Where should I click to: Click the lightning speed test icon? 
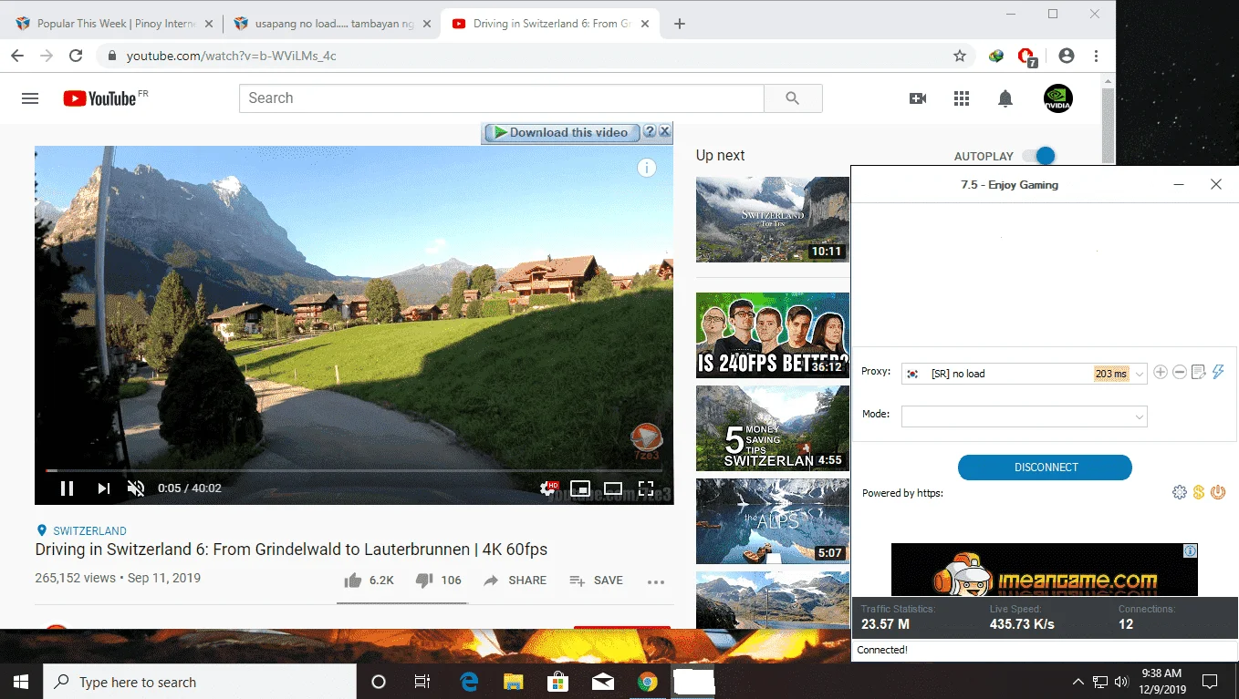(1217, 372)
